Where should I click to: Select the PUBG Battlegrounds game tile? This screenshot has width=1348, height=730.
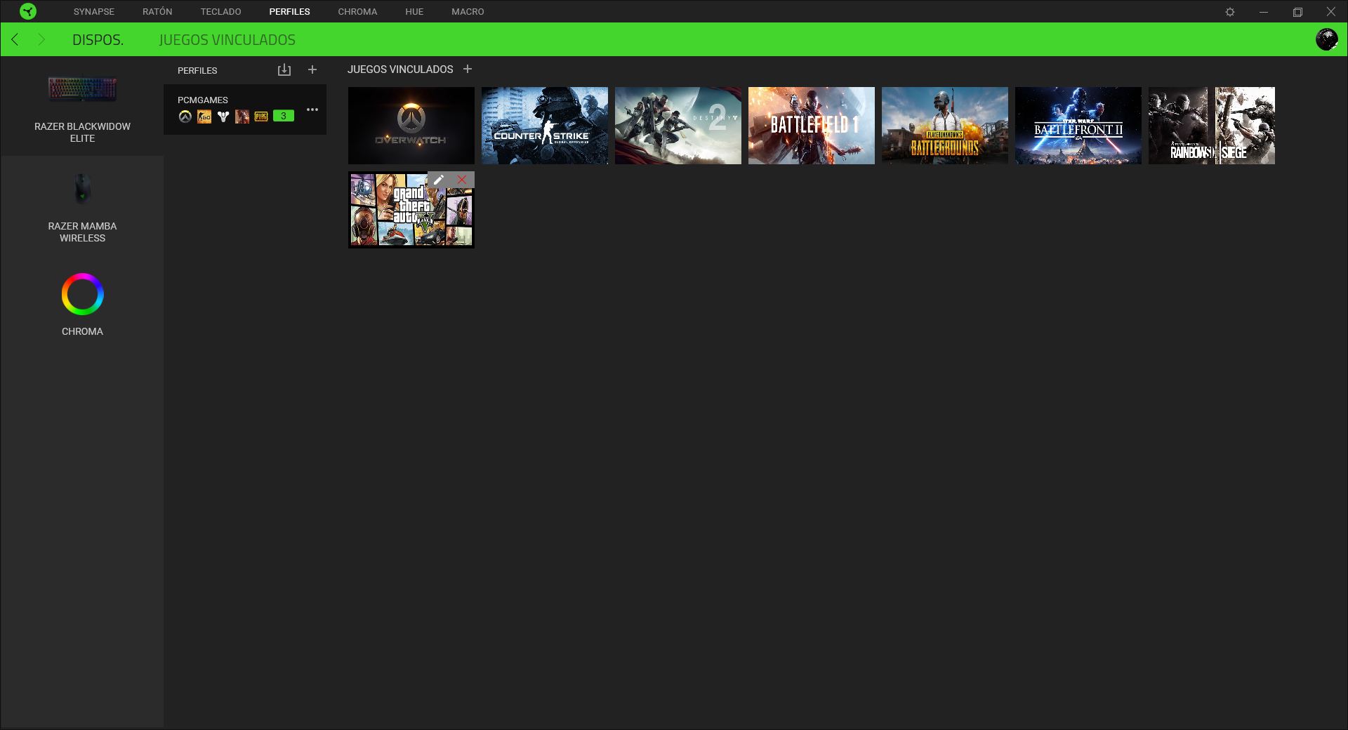pyautogui.click(x=945, y=126)
